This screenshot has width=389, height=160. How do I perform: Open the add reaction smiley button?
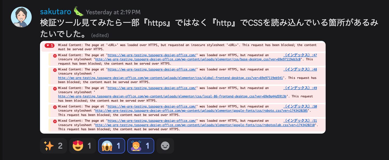click(165, 146)
